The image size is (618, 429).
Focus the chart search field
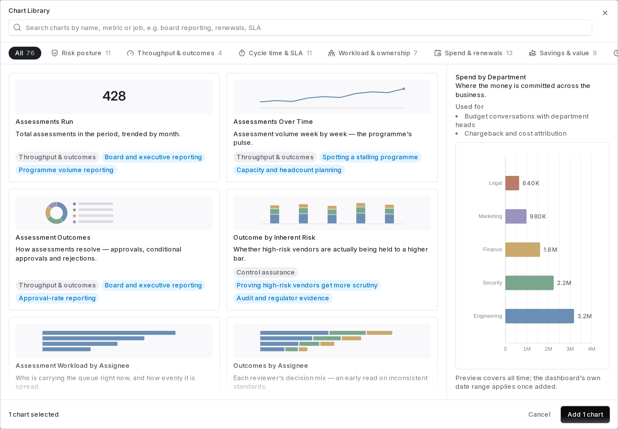point(300,27)
